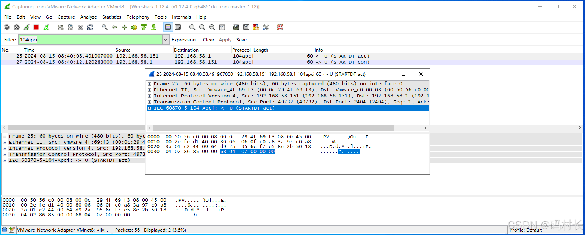
Task: Find a packet with the magnifier icon
Action: [105, 27]
